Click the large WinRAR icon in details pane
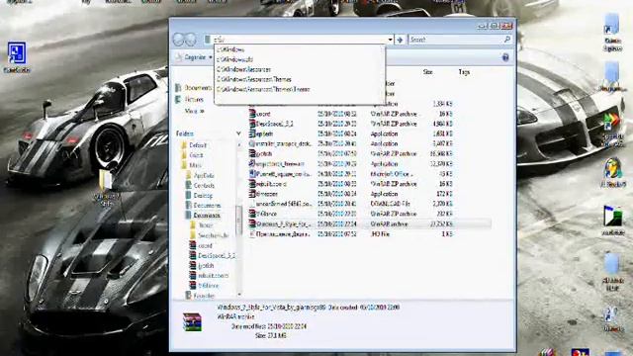Viewport: 633px width, 356px height. [x=192, y=321]
